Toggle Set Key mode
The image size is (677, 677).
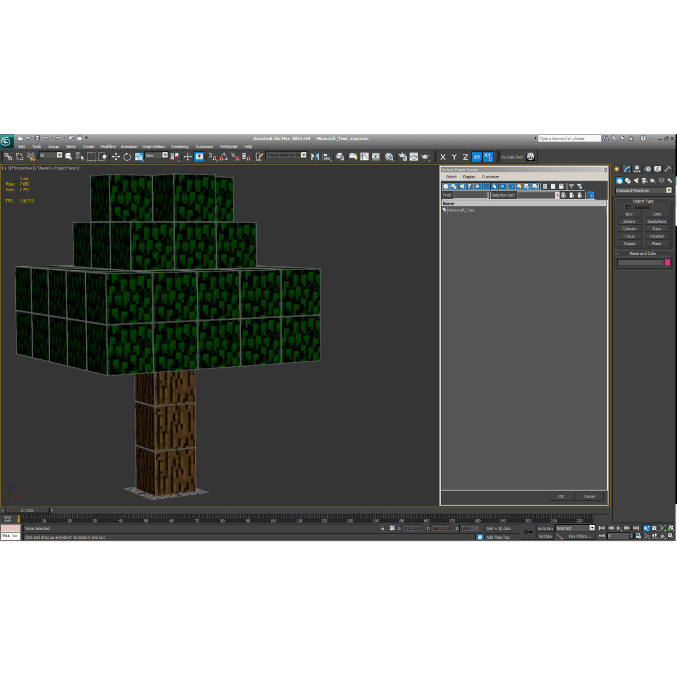pyautogui.click(x=546, y=537)
